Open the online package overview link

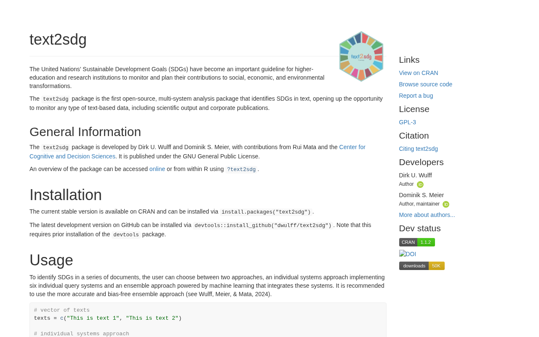tap(157, 169)
